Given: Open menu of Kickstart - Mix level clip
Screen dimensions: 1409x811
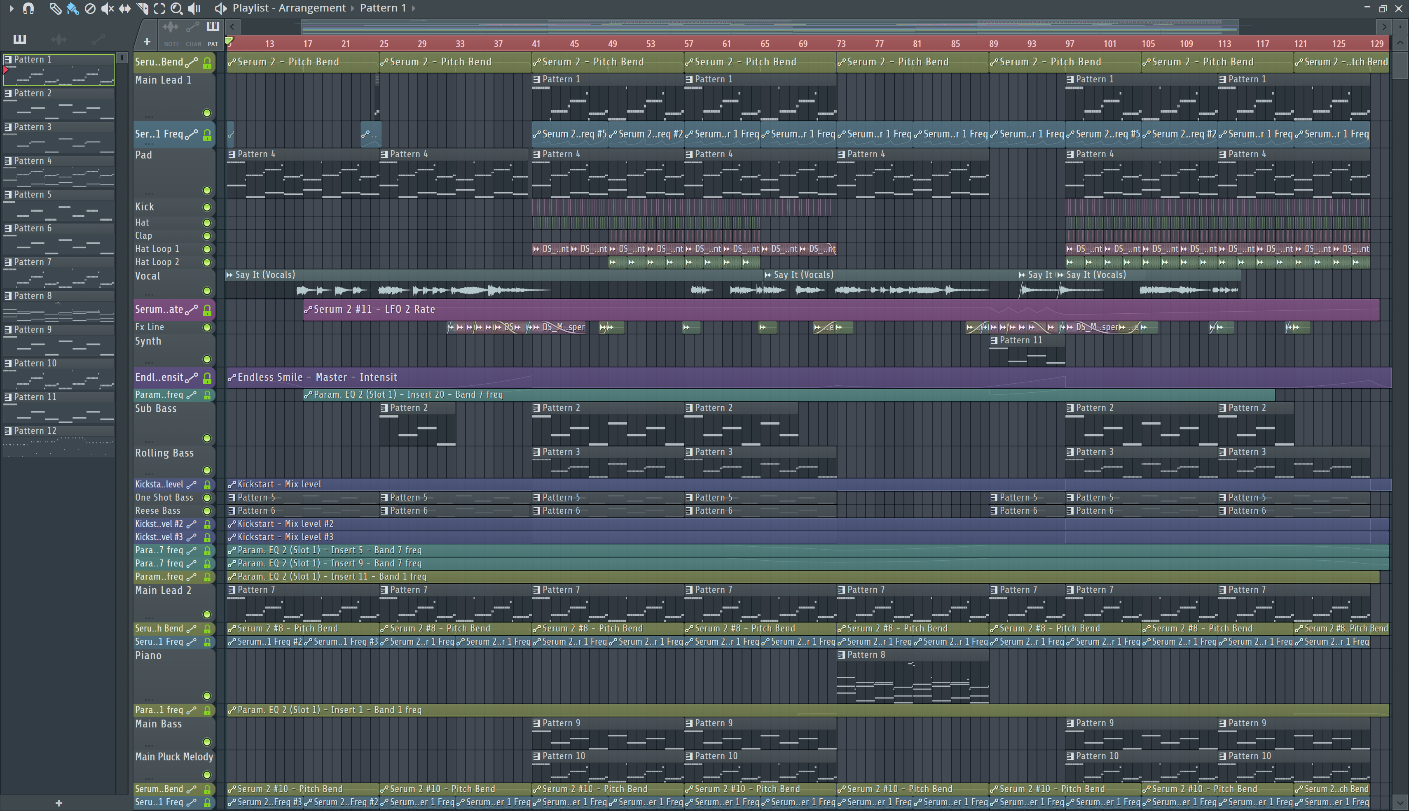Looking at the screenshot, I should coord(232,485).
